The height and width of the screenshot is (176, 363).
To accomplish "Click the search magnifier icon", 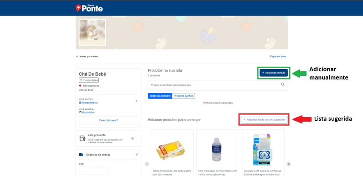I will (283, 85).
